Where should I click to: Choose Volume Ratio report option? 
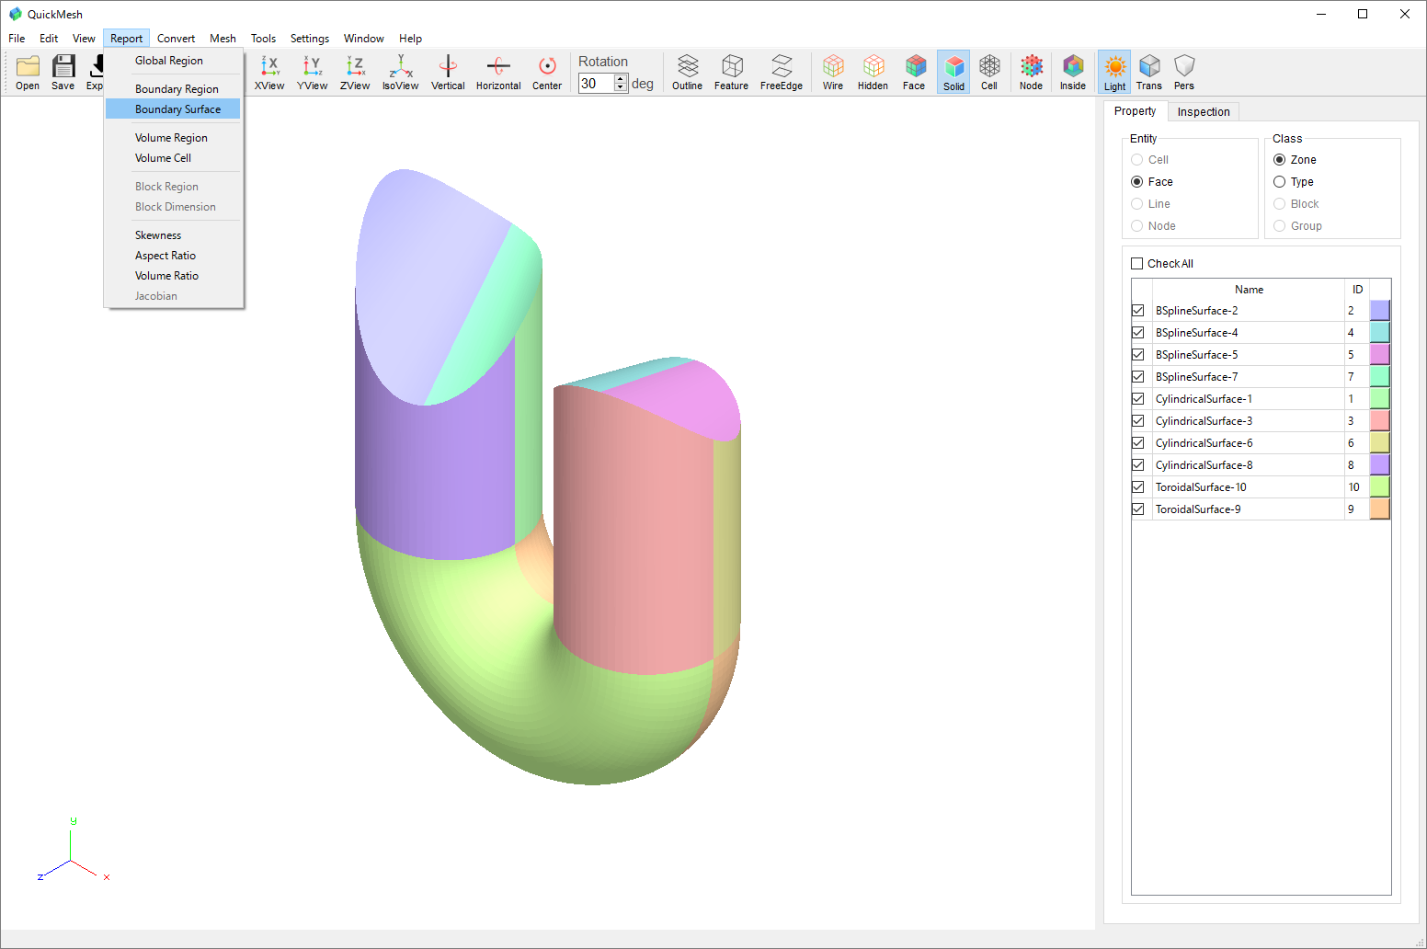pyautogui.click(x=173, y=276)
